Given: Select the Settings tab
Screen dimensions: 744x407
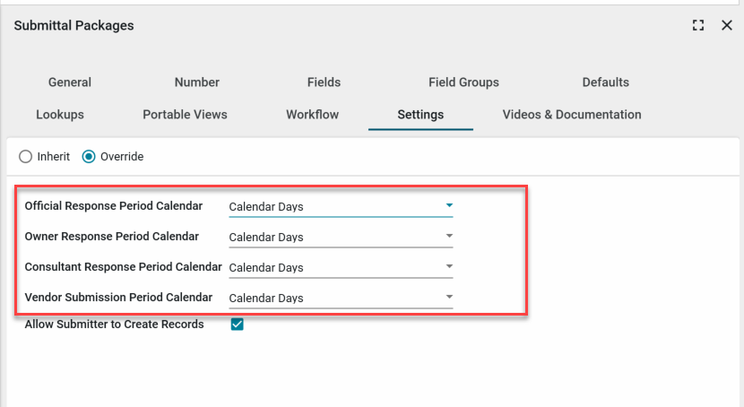Looking at the screenshot, I should pyautogui.click(x=420, y=115).
